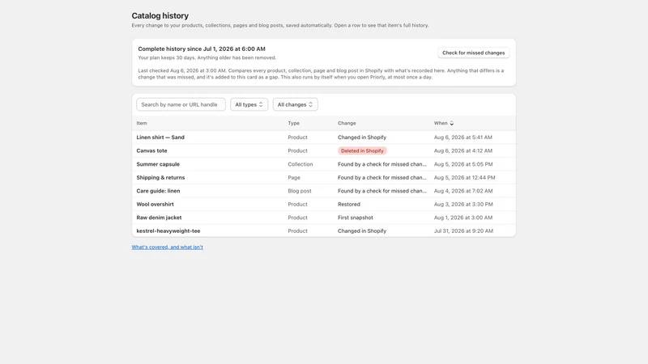Sort by the When column arrow icon
Screen dimensions: 648x364
(452, 124)
